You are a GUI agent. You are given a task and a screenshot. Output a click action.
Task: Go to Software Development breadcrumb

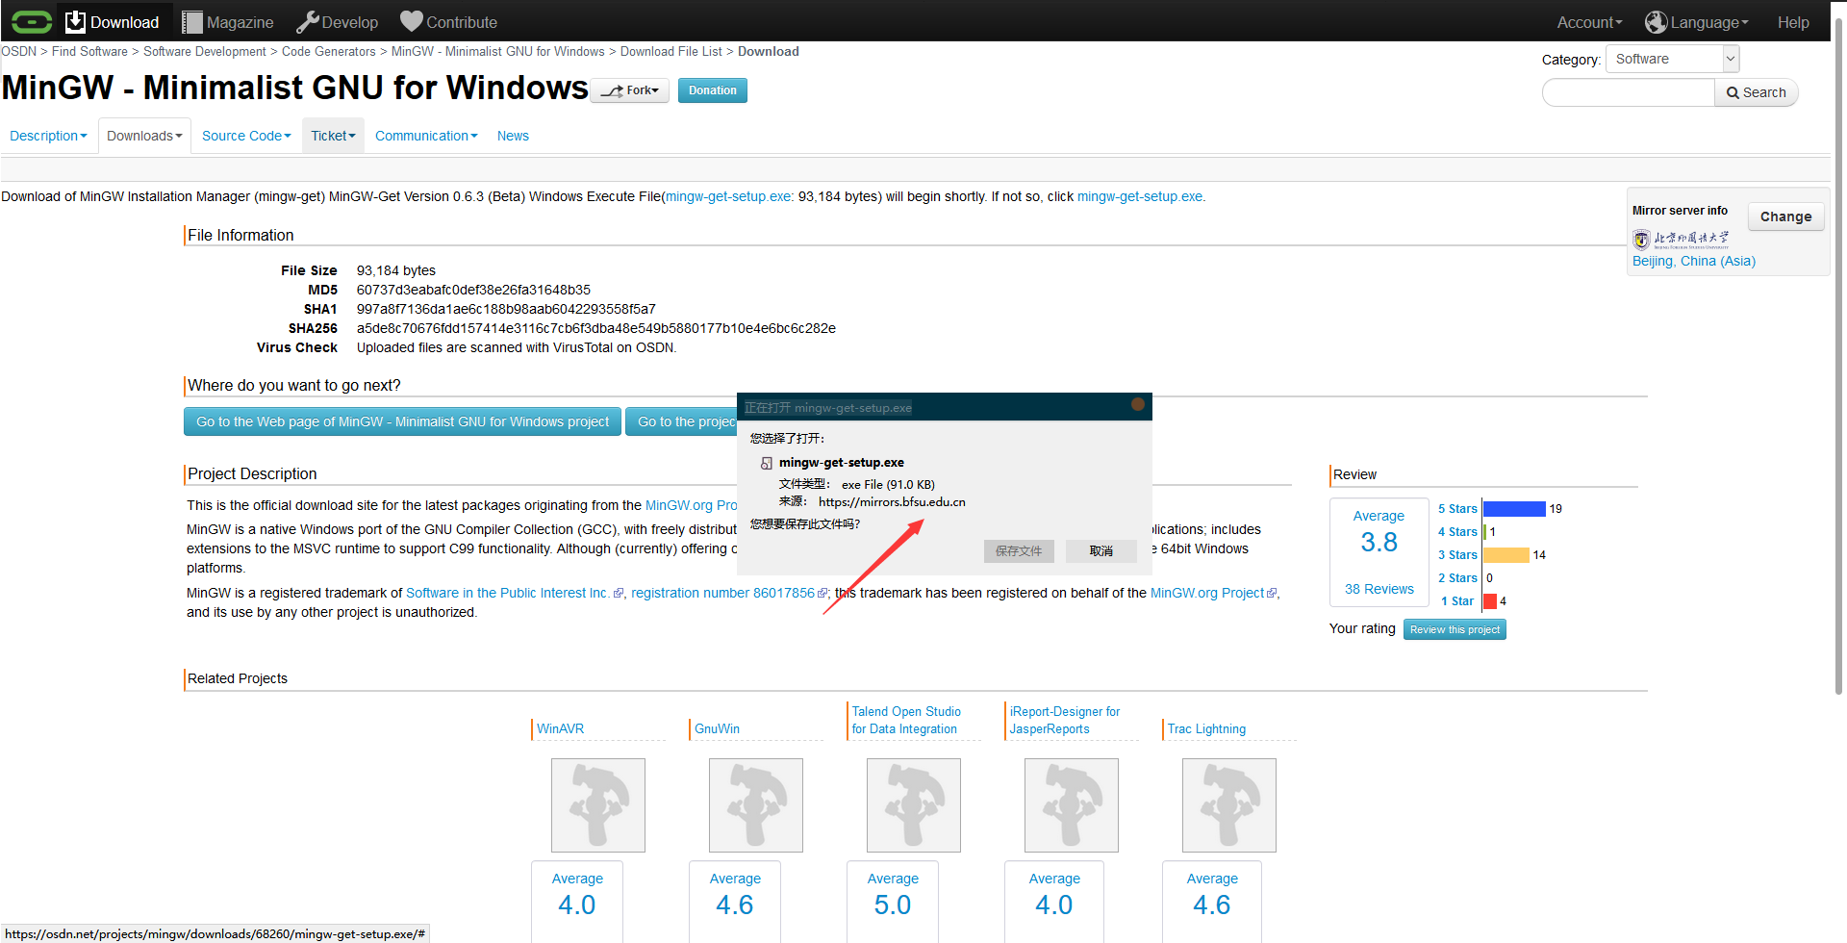coord(205,51)
